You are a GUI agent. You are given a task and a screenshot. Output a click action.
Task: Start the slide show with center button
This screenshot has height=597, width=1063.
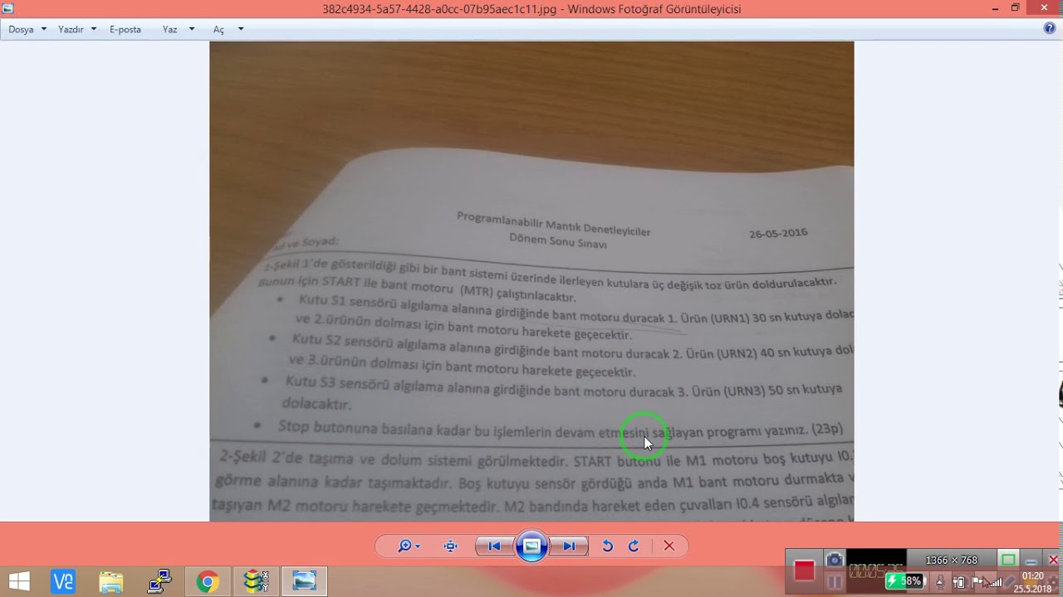click(x=531, y=546)
